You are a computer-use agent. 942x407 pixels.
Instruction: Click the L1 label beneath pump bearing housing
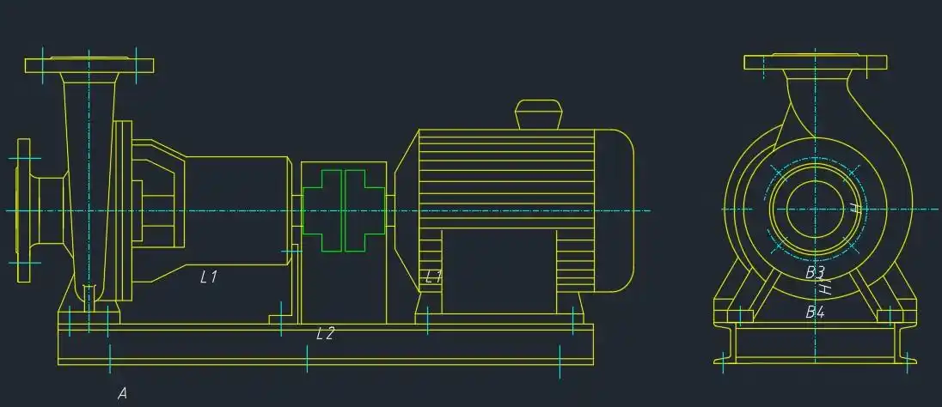(208, 276)
